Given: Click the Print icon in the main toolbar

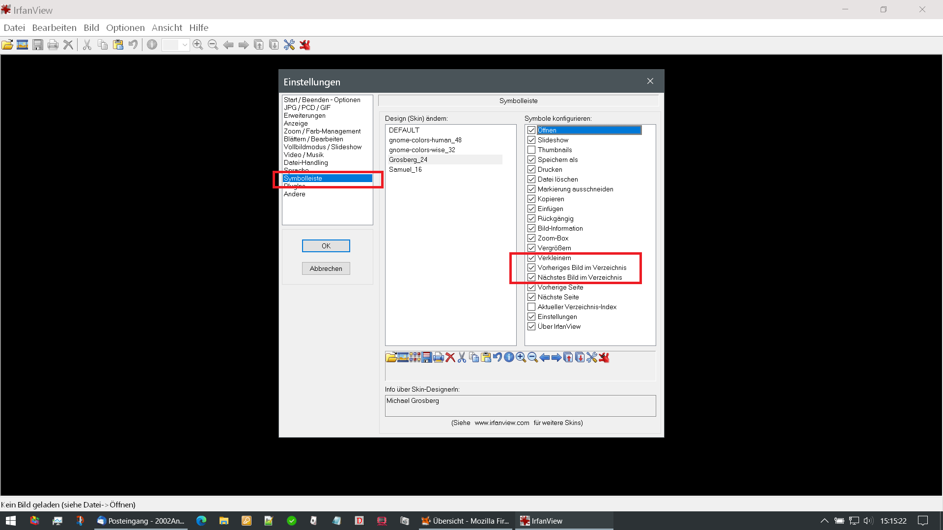Looking at the screenshot, I should 53,45.
